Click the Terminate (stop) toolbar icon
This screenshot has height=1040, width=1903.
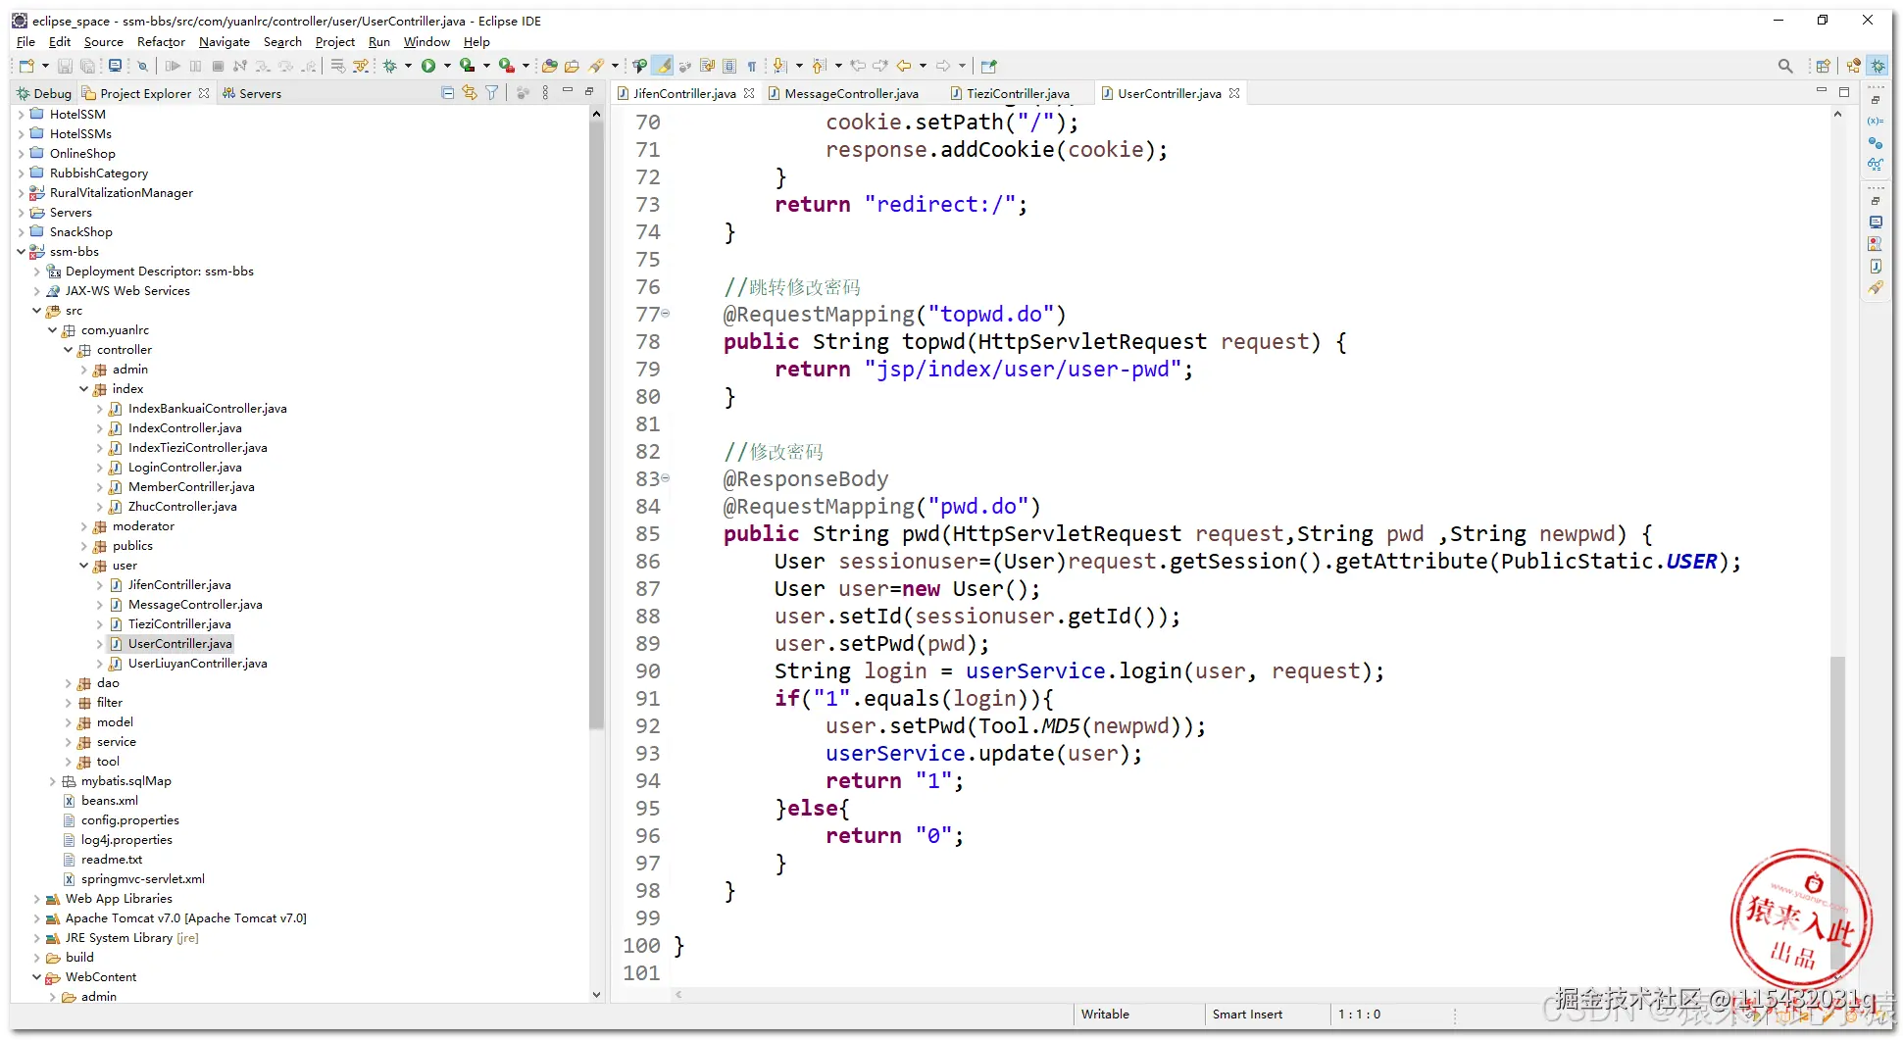(x=218, y=66)
